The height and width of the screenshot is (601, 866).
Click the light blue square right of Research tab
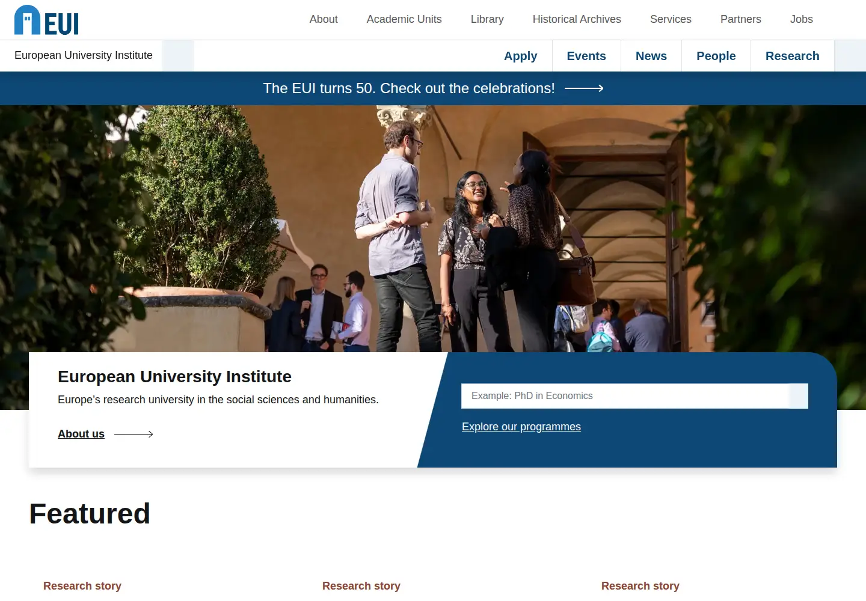[x=850, y=56]
